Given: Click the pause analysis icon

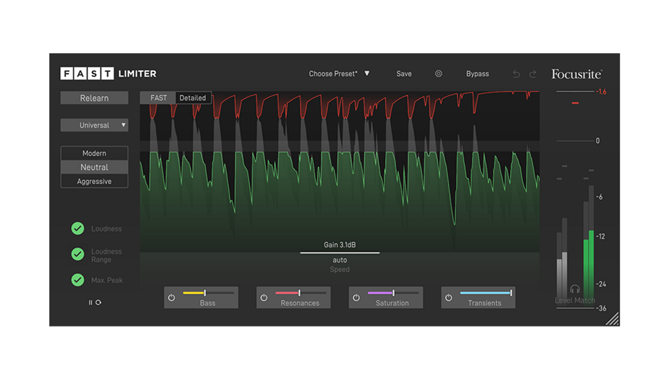Looking at the screenshot, I should coord(90,302).
